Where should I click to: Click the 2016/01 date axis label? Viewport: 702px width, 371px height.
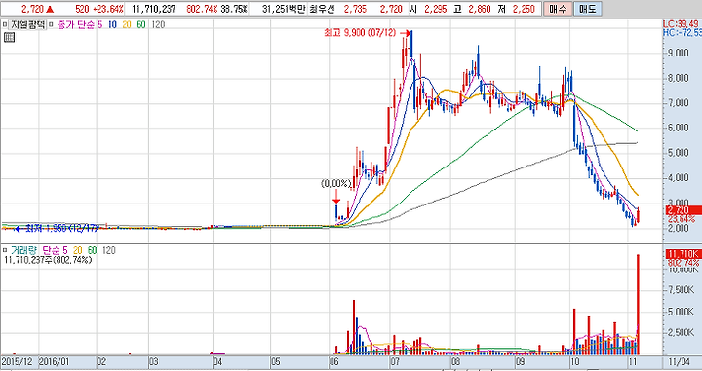point(55,361)
